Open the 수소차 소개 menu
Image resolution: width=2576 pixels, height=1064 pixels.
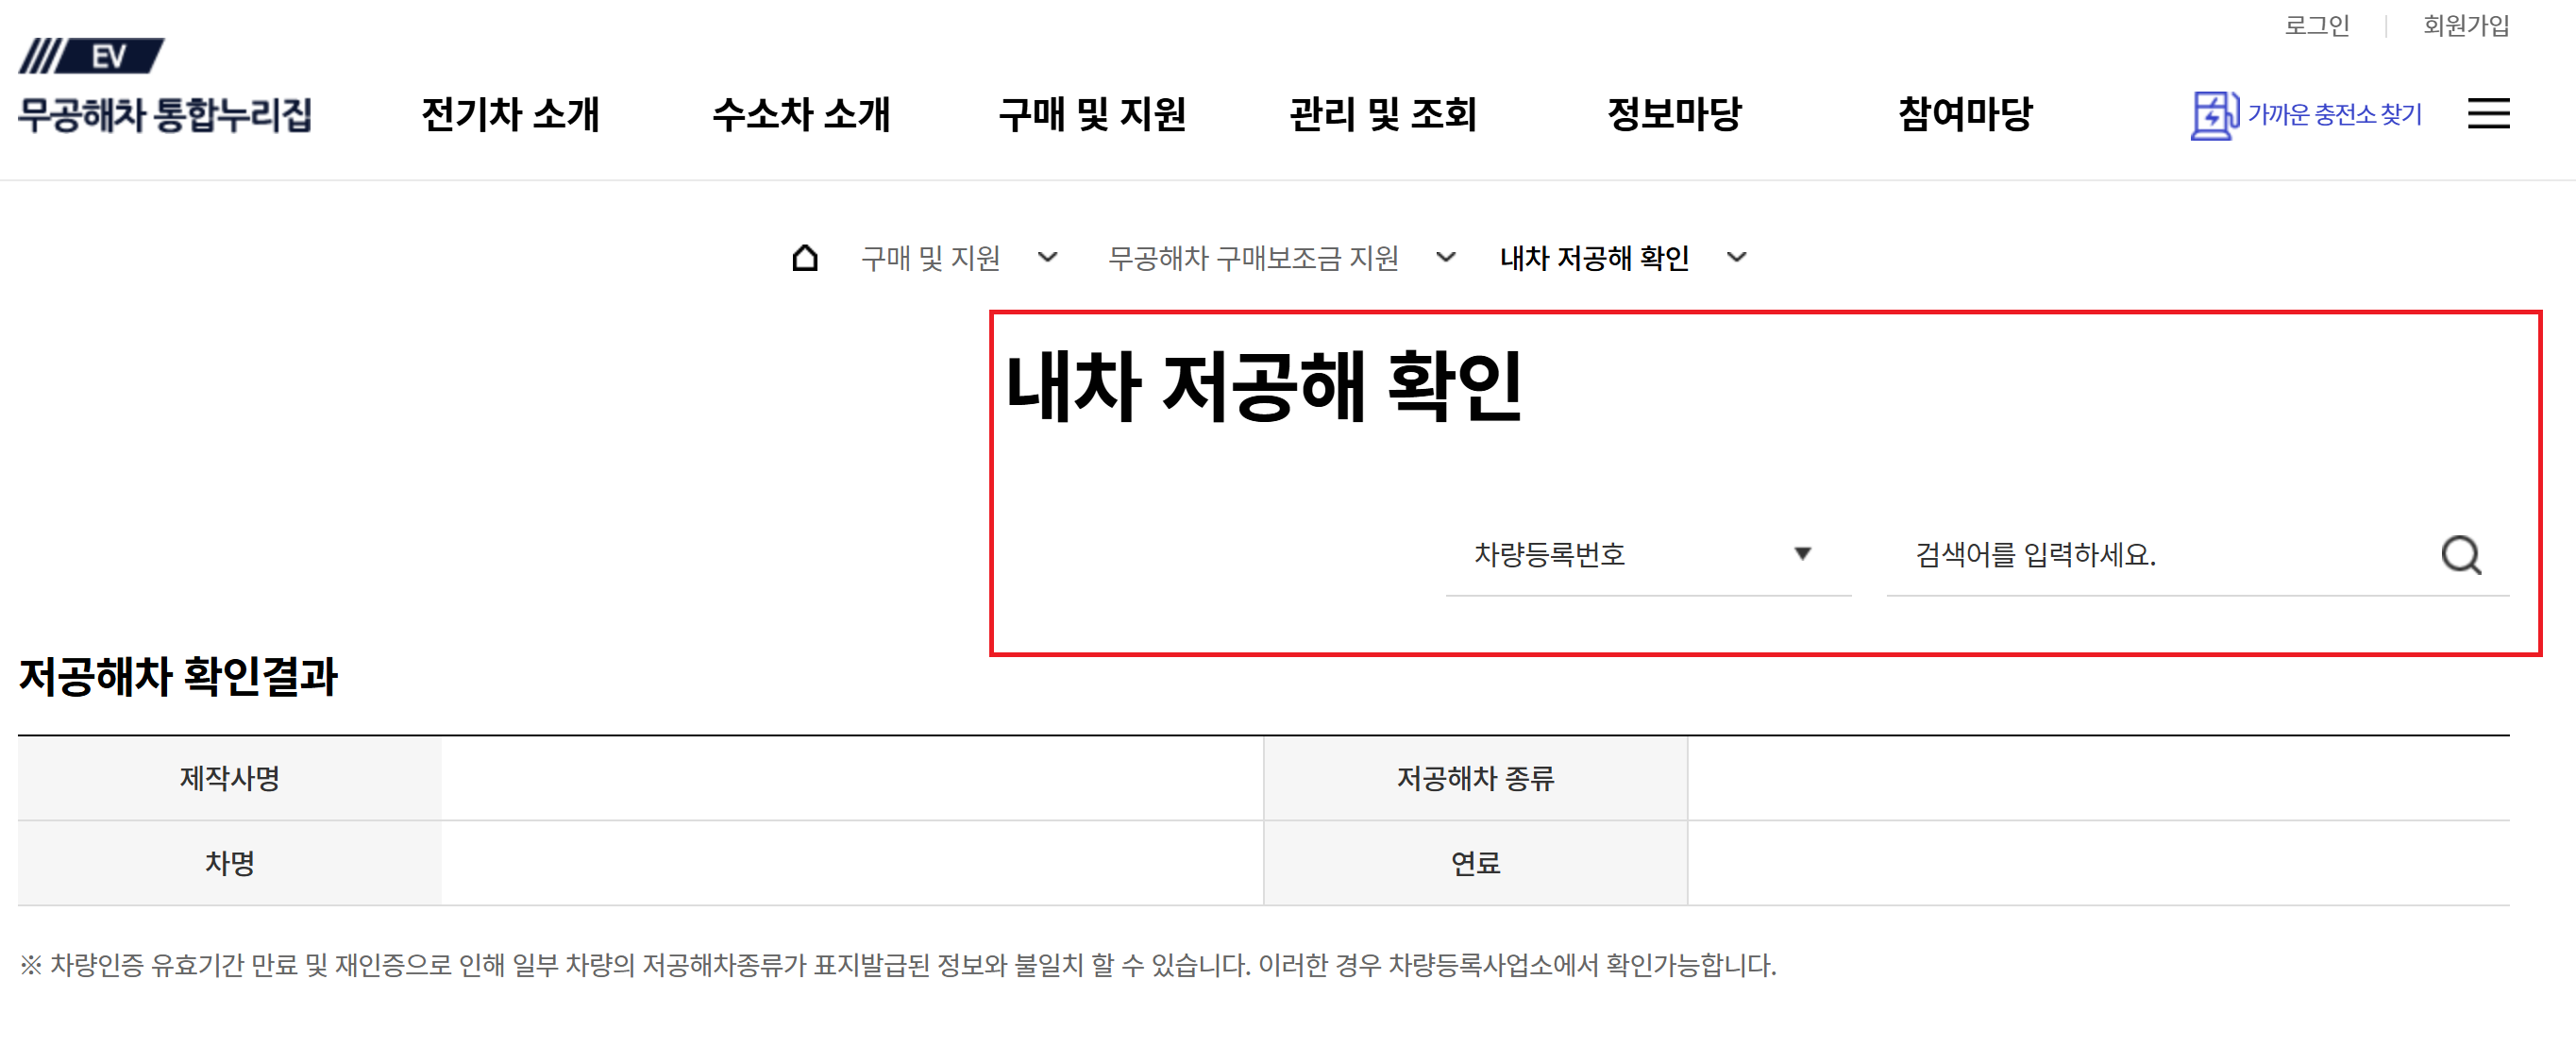click(x=801, y=114)
